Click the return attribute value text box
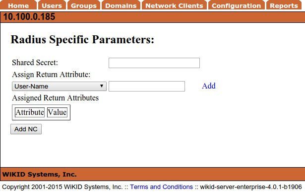 [147, 86]
